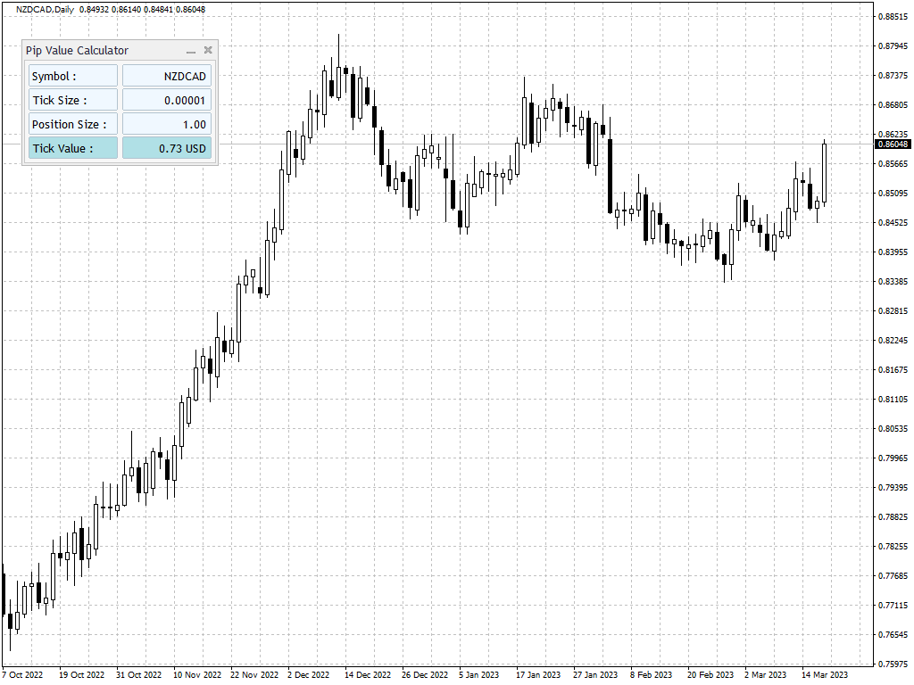Select the Tick Size label cell
This screenshot has height=685, width=914.
coord(73,100)
